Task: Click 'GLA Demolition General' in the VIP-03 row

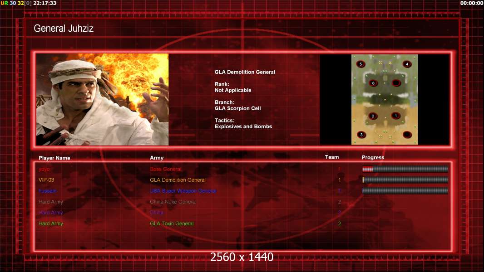Action: [178, 180]
